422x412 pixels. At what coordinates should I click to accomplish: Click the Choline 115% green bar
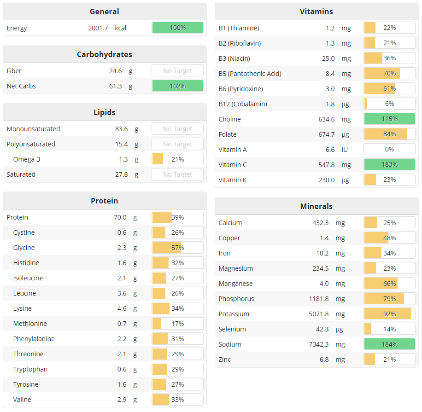pos(389,119)
